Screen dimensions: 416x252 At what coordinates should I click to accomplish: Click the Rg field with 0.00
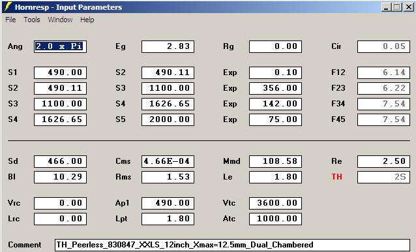click(x=275, y=47)
